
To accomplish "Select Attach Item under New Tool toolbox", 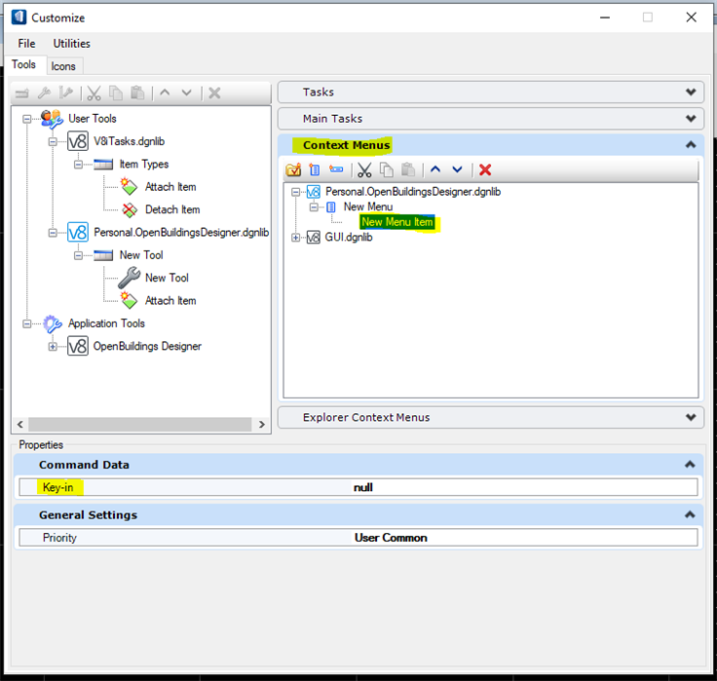I will tap(170, 301).
